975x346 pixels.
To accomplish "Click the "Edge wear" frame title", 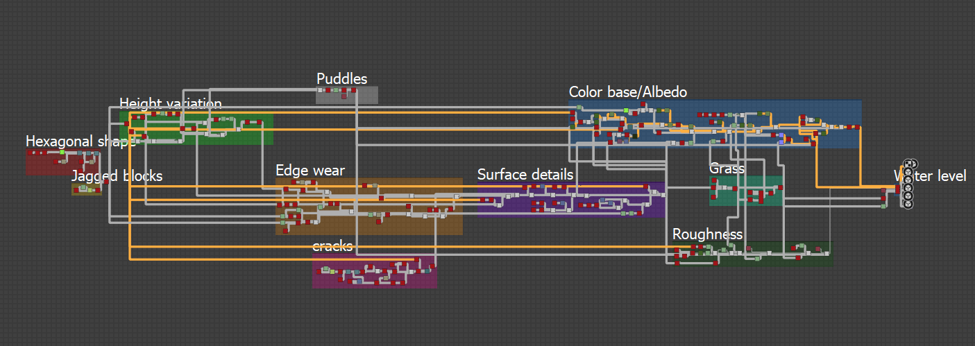I will pos(310,171).
